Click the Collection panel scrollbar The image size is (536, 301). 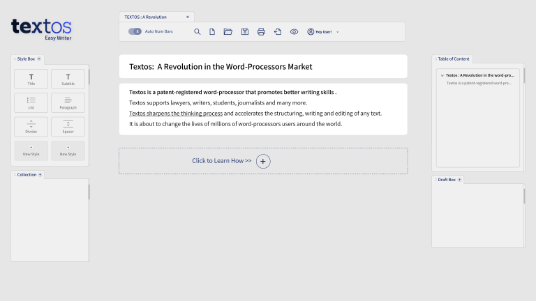click(89, 192)
